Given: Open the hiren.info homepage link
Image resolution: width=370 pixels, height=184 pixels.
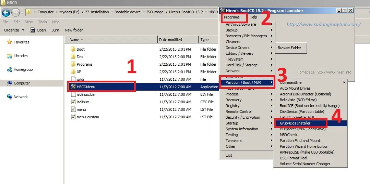Looking at the screenshot, I should tap(324, 72).
